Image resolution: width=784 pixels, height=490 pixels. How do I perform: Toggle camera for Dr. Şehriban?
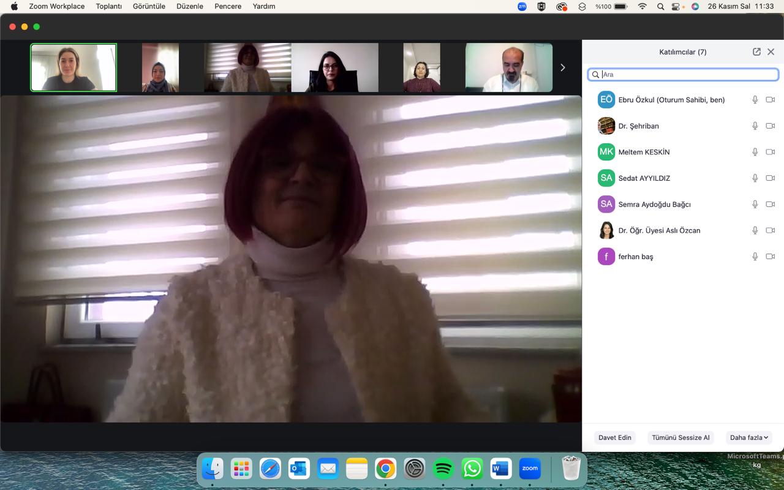[771, 126]
